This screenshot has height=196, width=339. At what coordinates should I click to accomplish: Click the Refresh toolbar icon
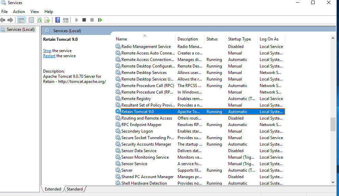click(39, 20)
